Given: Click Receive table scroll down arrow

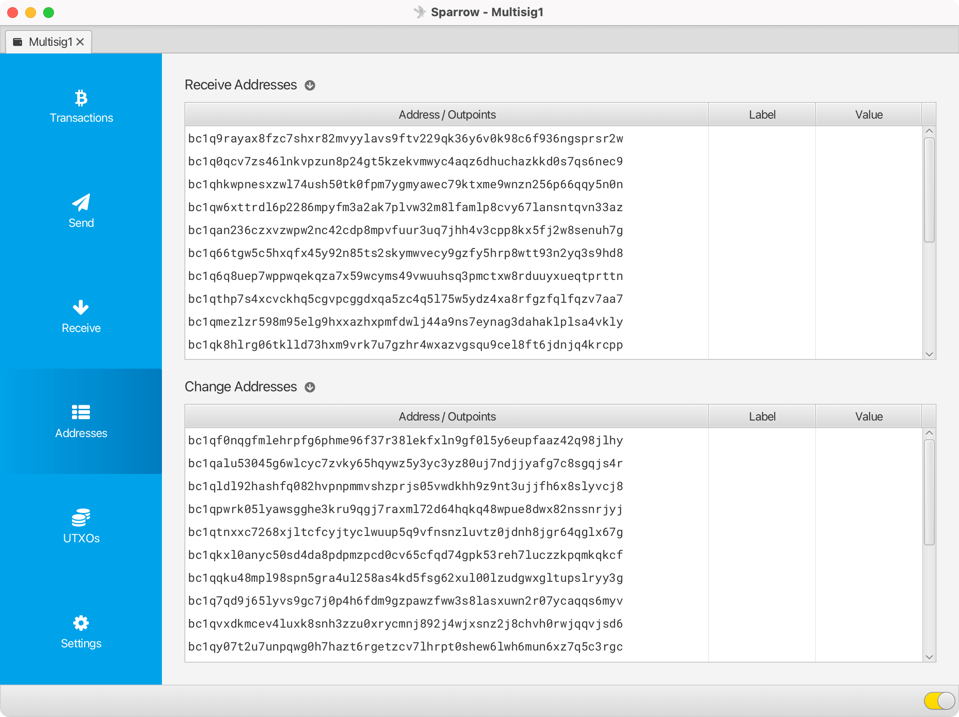Looking at the screenshot, I should tap(929, 354).
